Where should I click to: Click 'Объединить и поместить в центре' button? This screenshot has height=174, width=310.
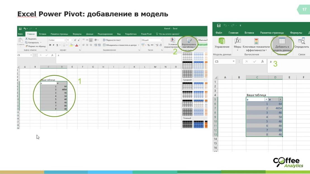[x=121, y=45]
